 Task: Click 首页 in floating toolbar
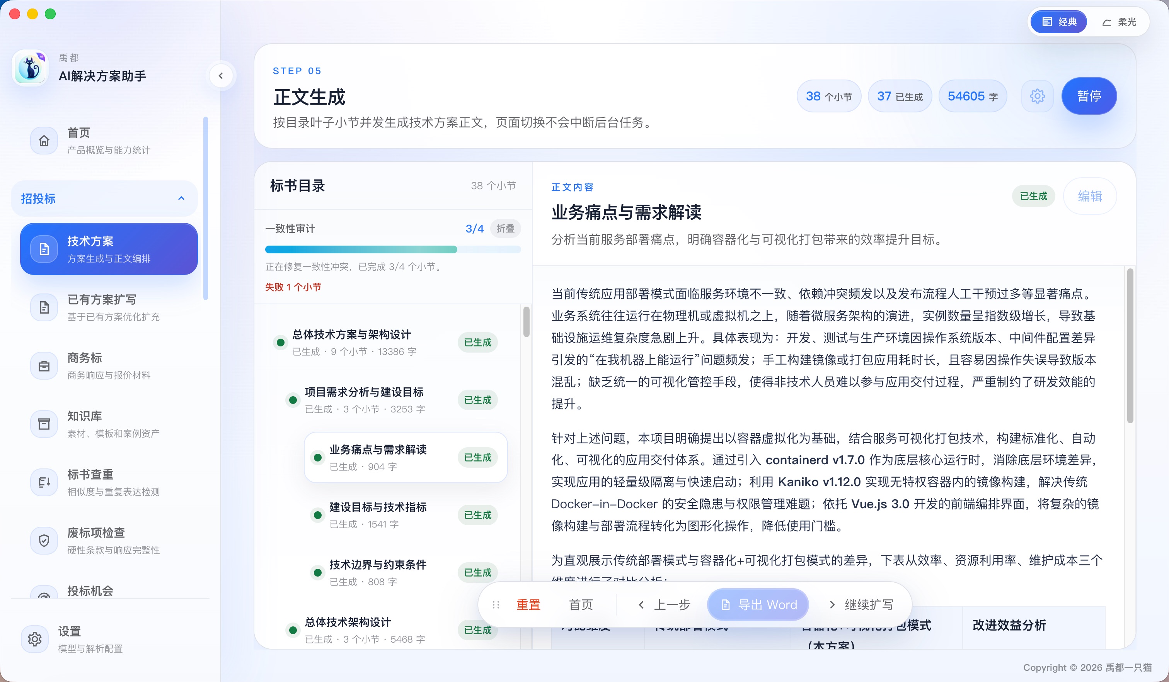coord(581,605)
